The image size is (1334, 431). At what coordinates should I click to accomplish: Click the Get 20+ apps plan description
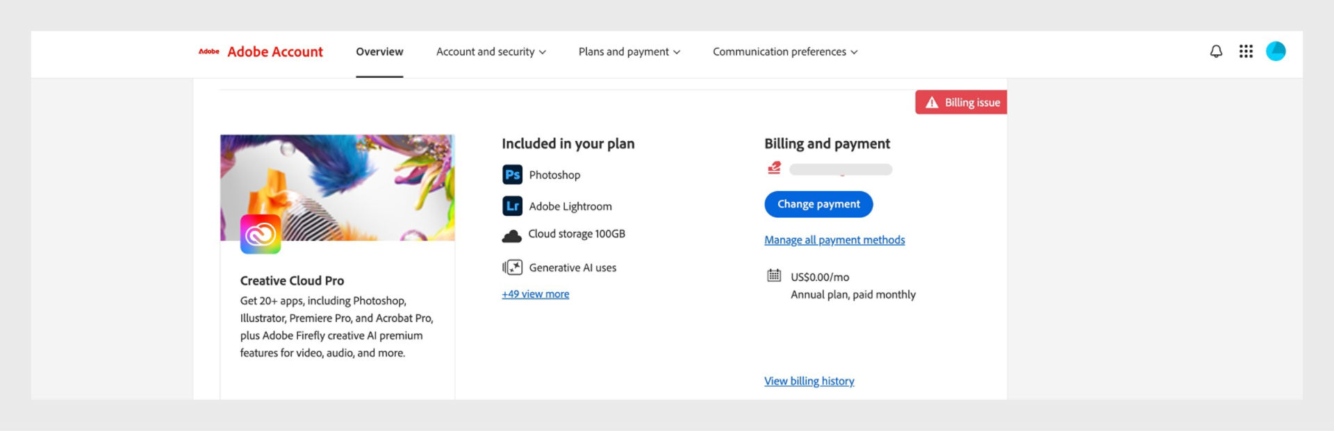click(337, 327)
